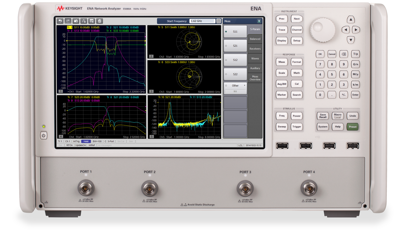
Task: Select the S21 measurement parameter
Action: pyautogui.click(x=235, y=46)
